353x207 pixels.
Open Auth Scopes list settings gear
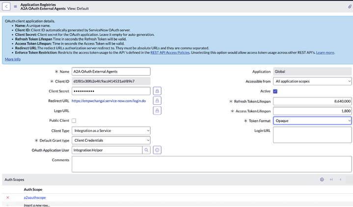coord(322,180)
